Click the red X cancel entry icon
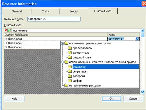Image resolution: width=146 pixels, height=110 pixels. pos(6,30)
